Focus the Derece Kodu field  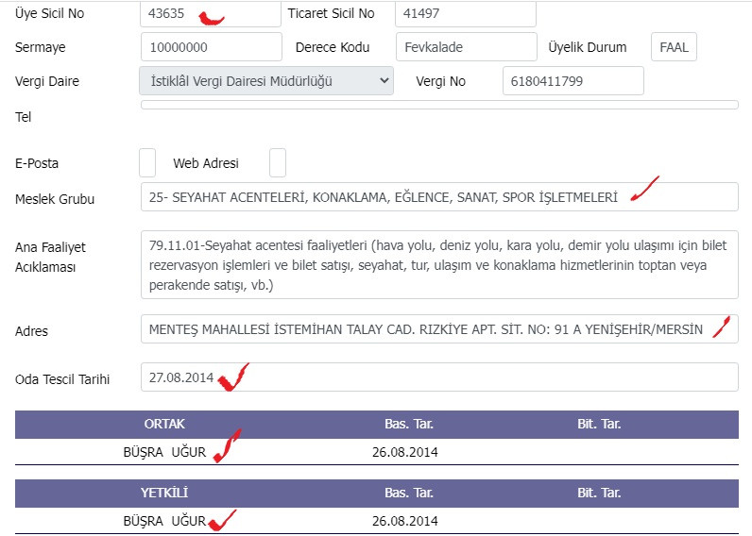[466, 47]
